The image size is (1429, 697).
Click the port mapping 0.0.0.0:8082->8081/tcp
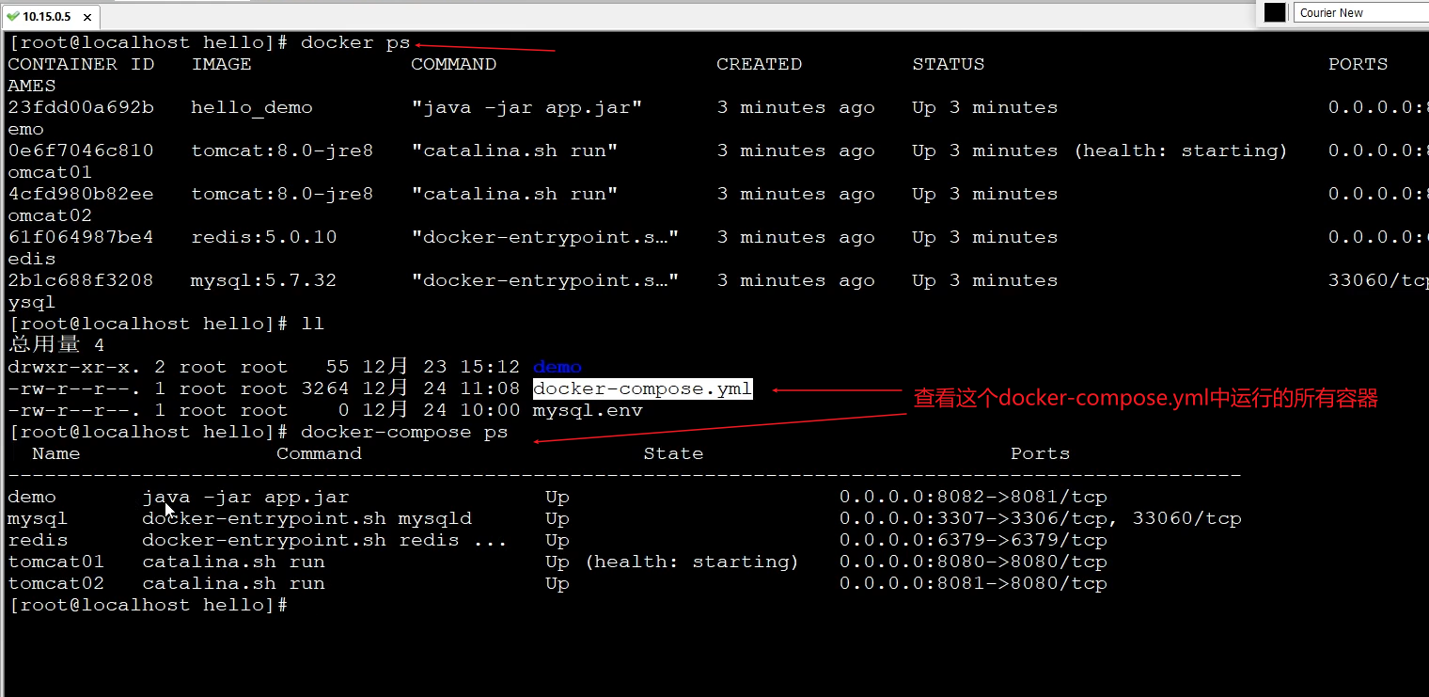point(973,497)
